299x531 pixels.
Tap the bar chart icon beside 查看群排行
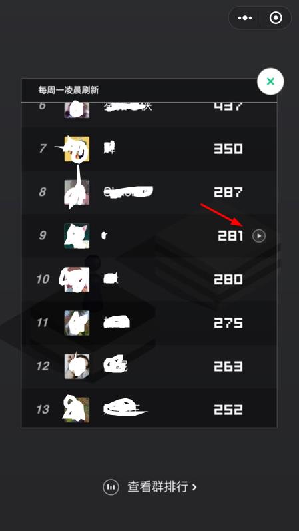111,487
